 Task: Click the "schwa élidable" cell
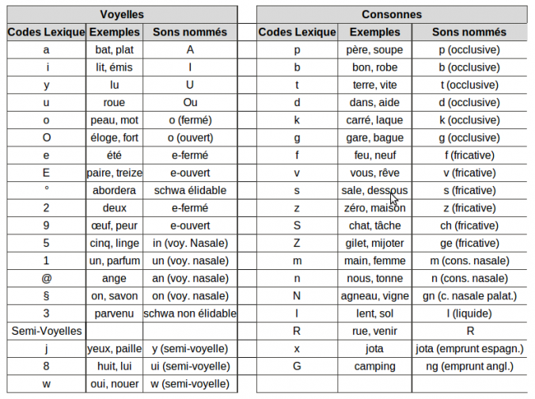(x=190, y=191)
